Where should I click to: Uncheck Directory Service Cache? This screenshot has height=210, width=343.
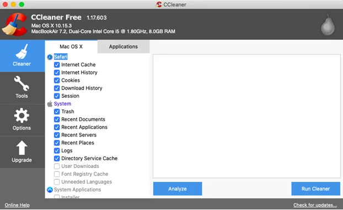click(x=57, y=159)
